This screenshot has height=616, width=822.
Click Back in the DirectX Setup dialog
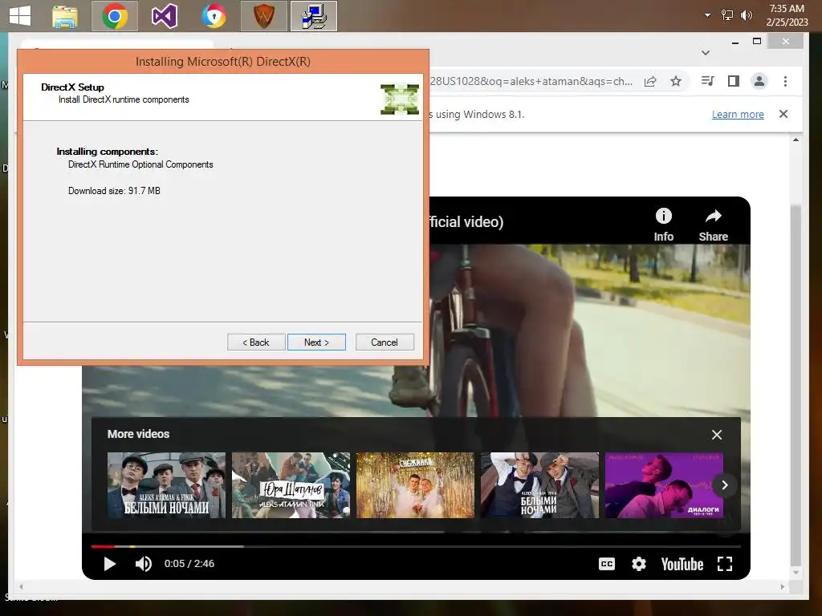point(256,342)
